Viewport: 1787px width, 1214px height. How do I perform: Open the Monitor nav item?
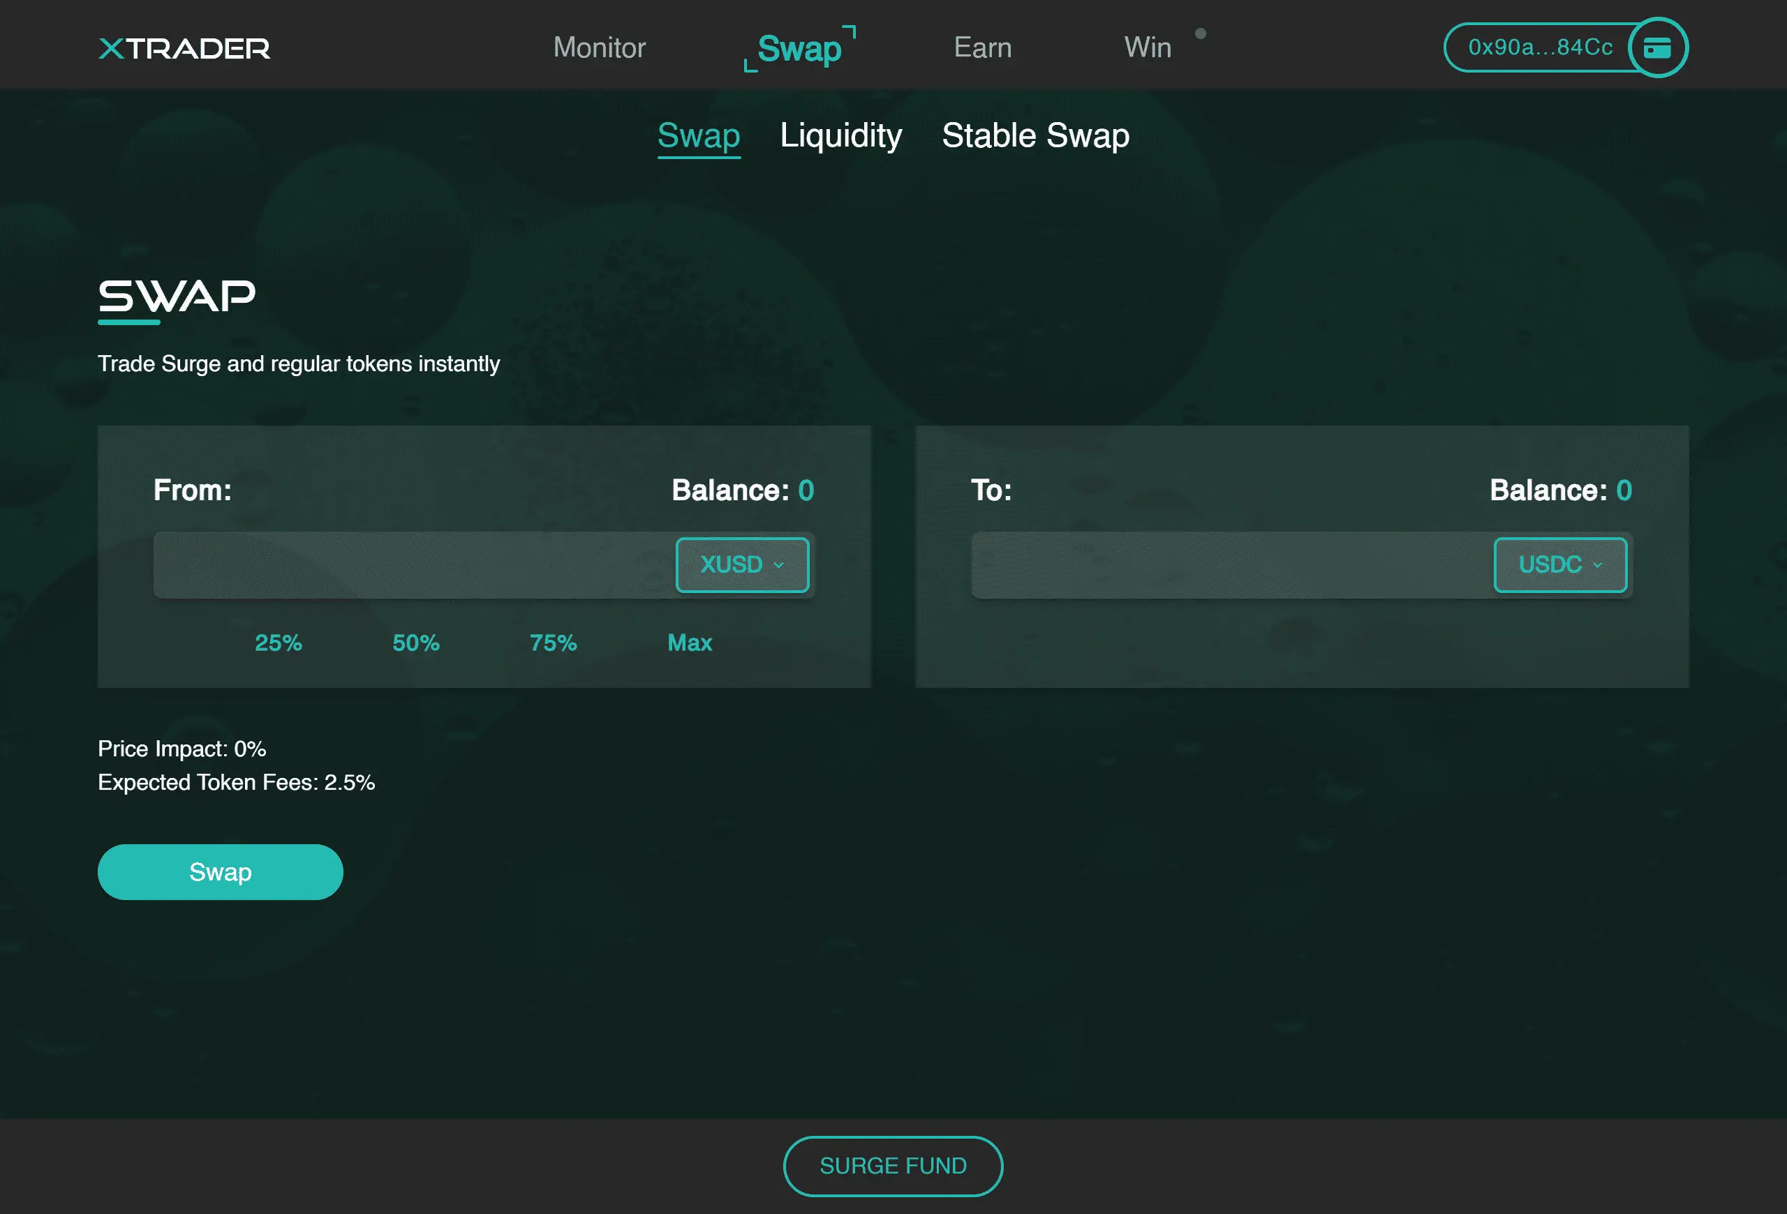point(599,47)
